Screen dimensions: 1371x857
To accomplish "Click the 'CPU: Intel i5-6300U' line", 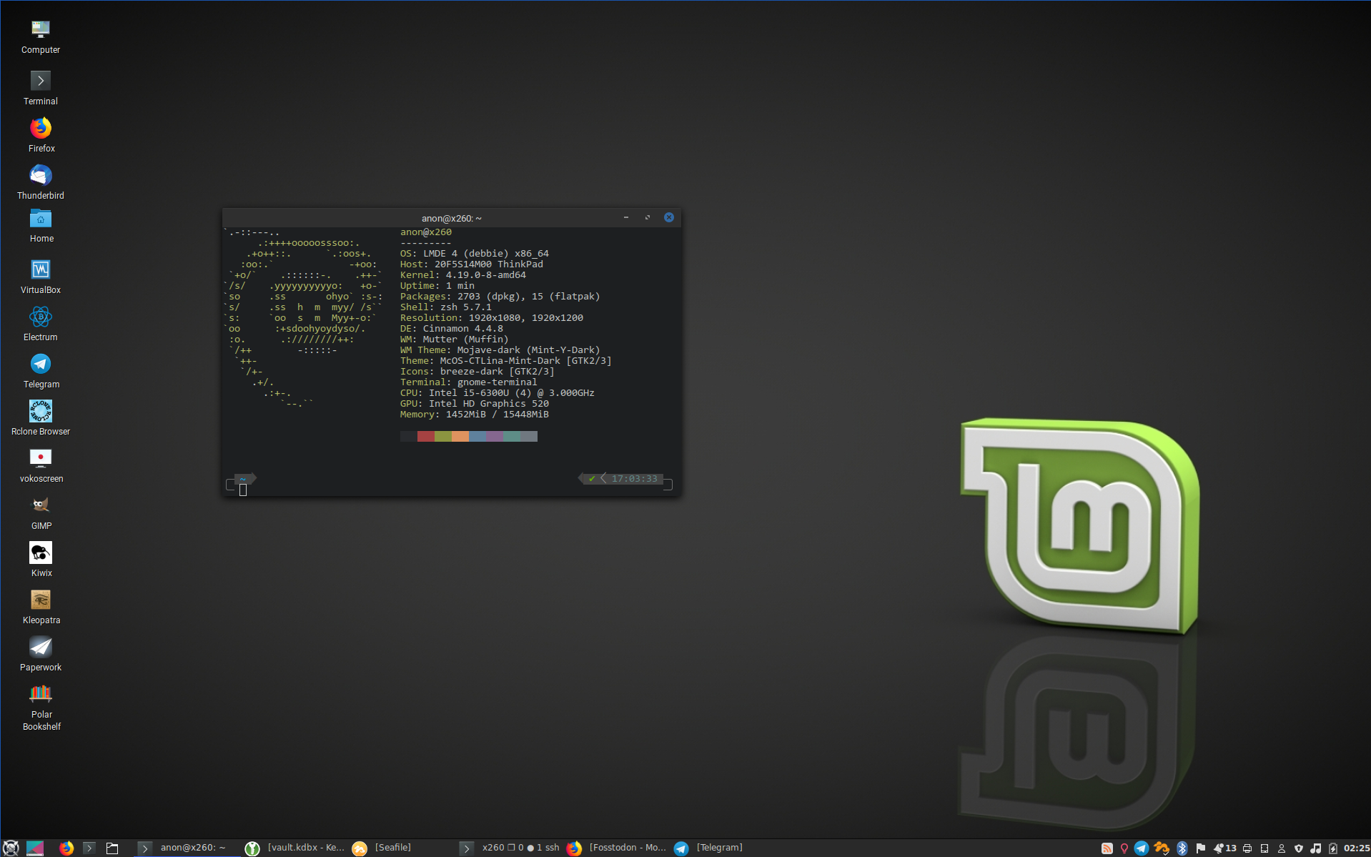I will pos(498,393).
